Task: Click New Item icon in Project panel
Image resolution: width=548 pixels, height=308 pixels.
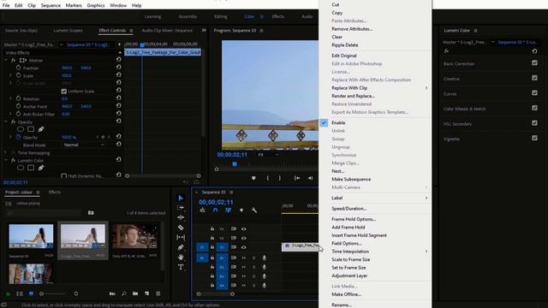Action: tap(146, 293)
